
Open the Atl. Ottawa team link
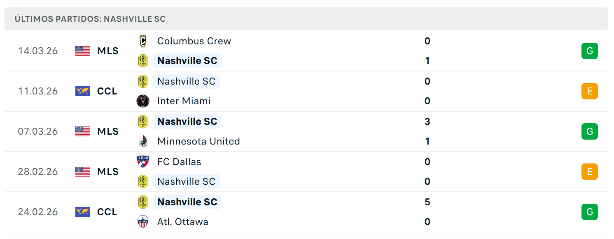coord(183,222)
